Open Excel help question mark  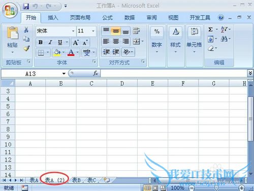pos(221,17)
